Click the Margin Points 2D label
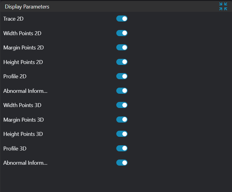 click(x=23, y=48)
